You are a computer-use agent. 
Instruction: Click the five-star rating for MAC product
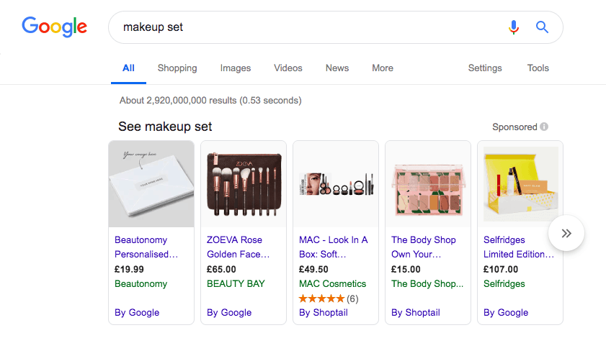(x=321, y=298)
